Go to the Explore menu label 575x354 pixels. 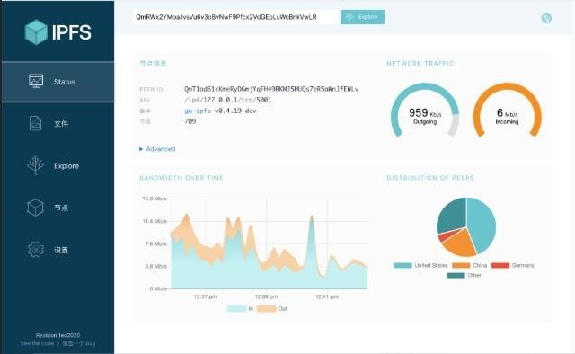pyautogui.click(x=66, y=166)
